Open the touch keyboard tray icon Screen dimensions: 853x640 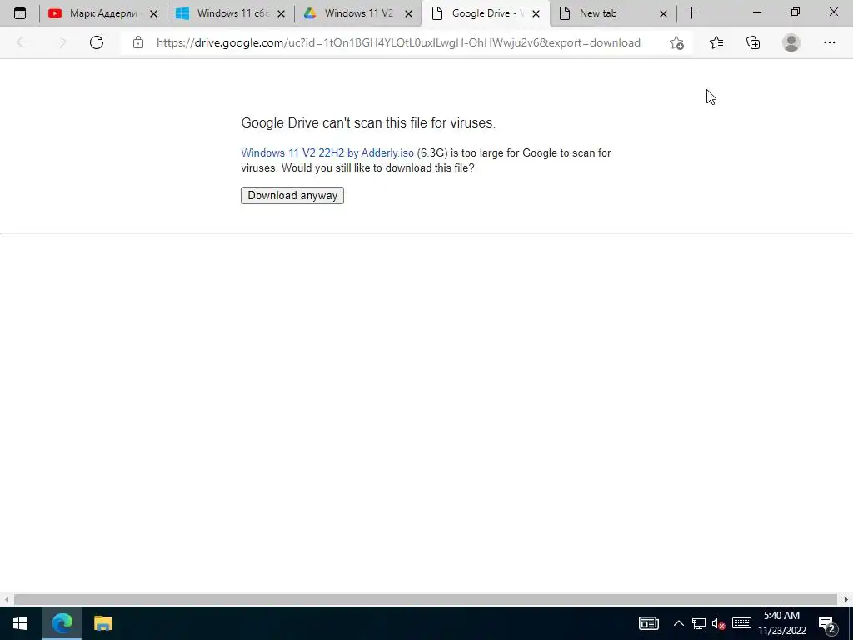(741, 623)
